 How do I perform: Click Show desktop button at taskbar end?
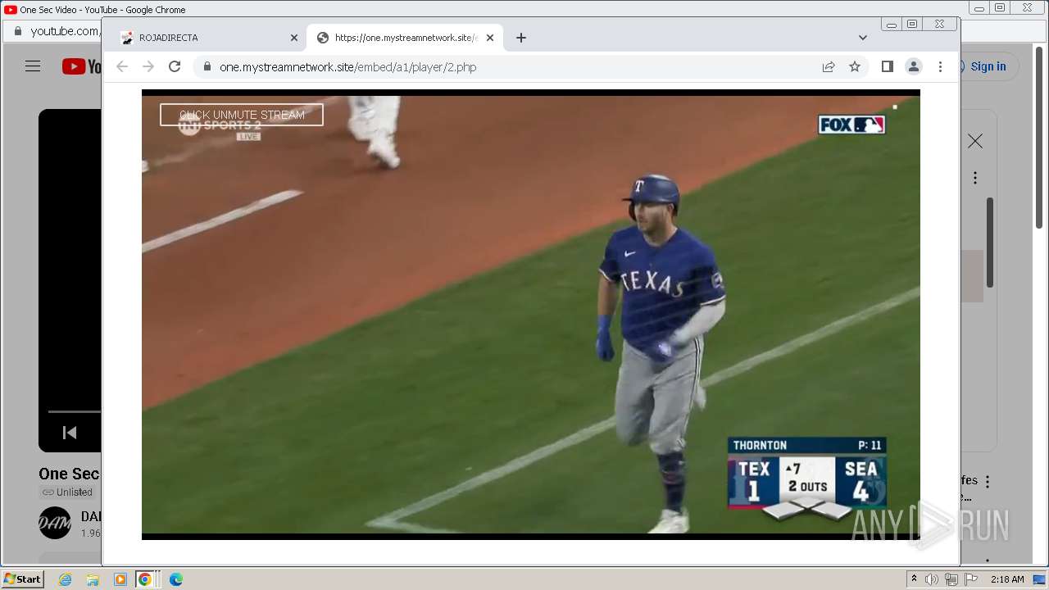1040,579
